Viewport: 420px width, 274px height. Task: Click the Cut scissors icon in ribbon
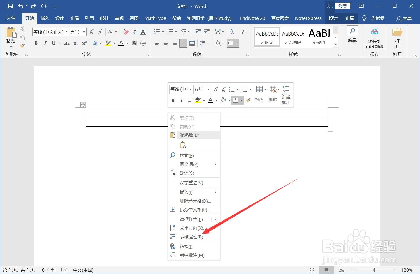pyautogui.click(x=22, y=29)
